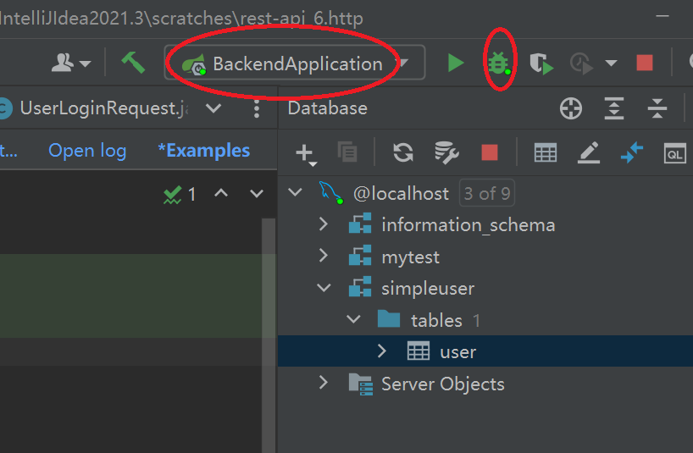Open the table view grid icon
The image size is (693, 453).
pos(546,152)
